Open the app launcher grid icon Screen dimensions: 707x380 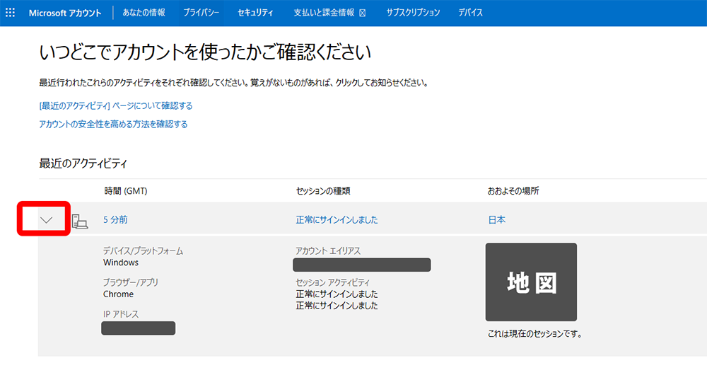pos(10,13)
